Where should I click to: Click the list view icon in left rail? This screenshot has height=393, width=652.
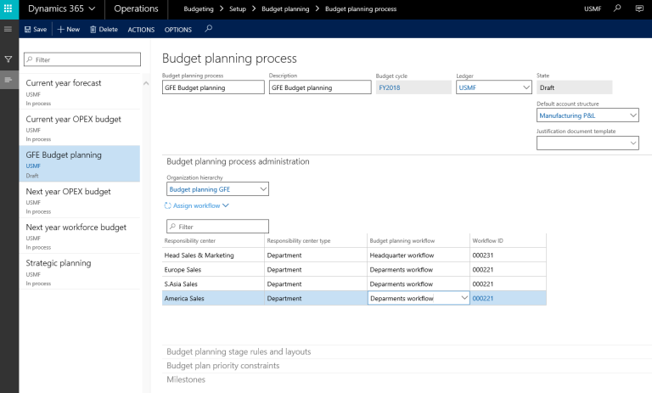pyautogui.click(x=9, y=79)
